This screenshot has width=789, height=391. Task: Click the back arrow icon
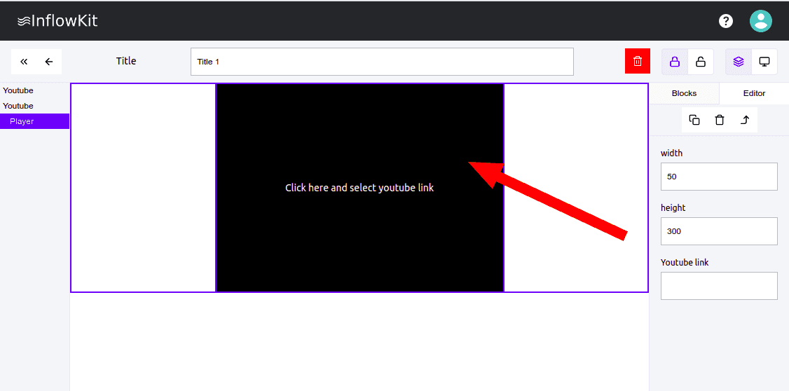[x=49, y=62]
